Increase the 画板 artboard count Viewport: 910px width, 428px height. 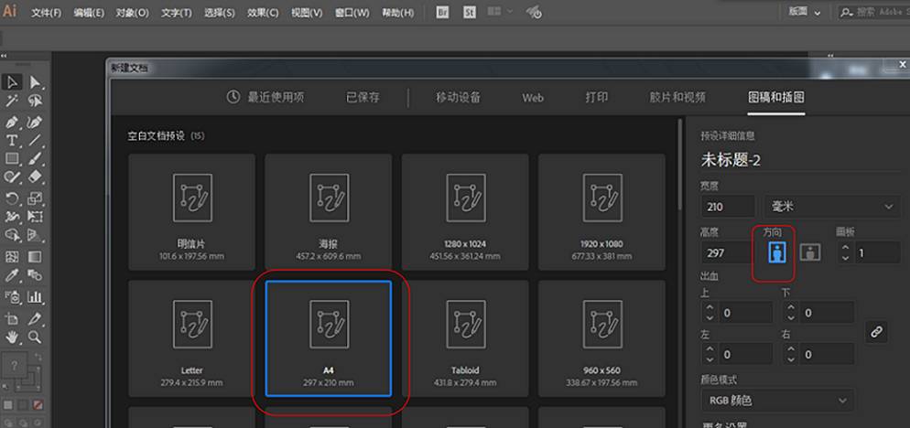coord(846,248)
